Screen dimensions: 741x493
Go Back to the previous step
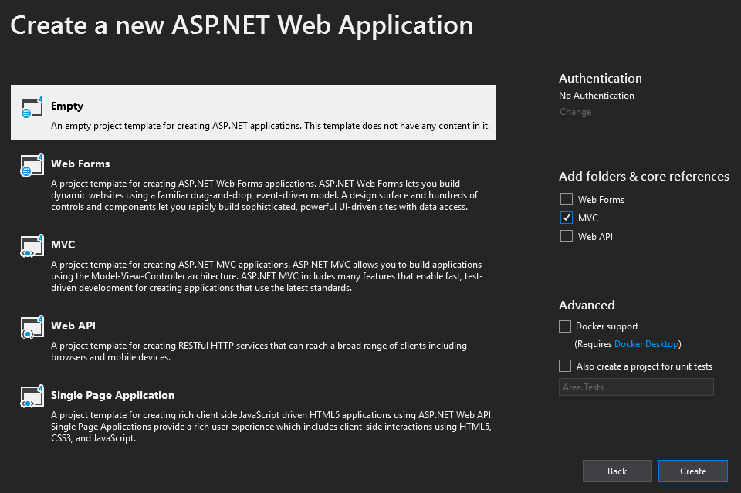point(617,471)
